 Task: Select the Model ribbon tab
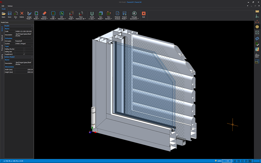(x=3, y=9)
